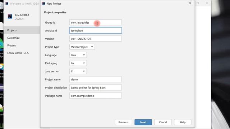Open the Project type dropdown
The width and height of the screenshot is (230, 129).
(82, 47)
